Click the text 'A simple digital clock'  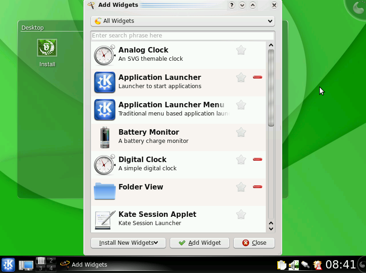(147, 168)
